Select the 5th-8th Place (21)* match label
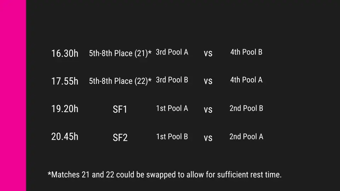The image size is (340, 191). 120,53
